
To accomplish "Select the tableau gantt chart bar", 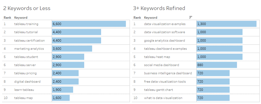I will tap(213, 90).
